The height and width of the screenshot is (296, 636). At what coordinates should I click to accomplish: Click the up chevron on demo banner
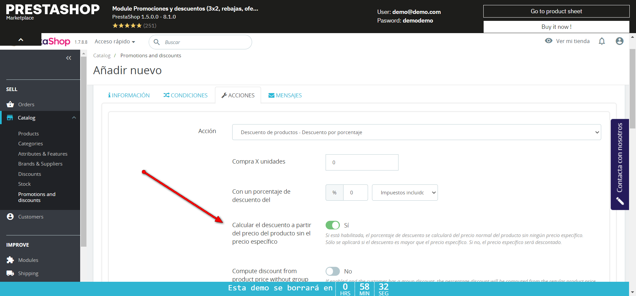pos(21,39)
